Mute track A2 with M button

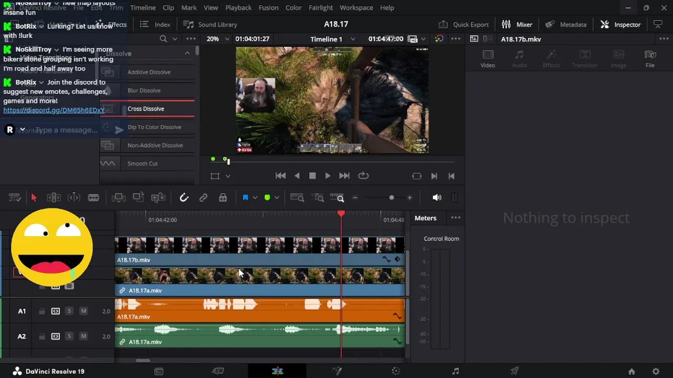click(83, 337)
